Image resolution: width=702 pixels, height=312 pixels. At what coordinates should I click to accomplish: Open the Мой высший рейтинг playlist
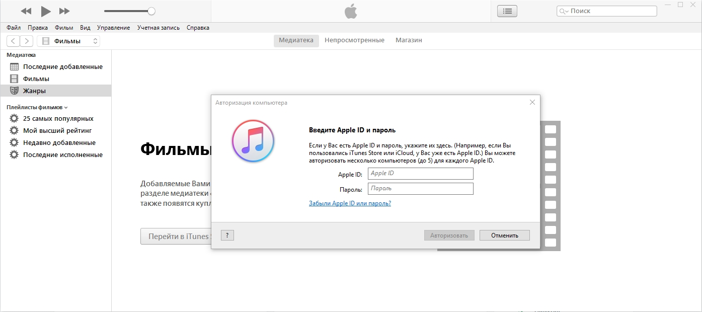55,131
